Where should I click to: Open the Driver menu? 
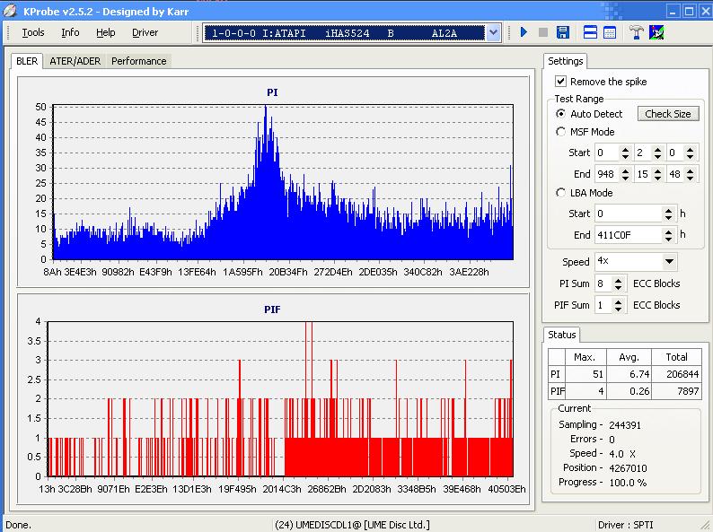(145, 32)
